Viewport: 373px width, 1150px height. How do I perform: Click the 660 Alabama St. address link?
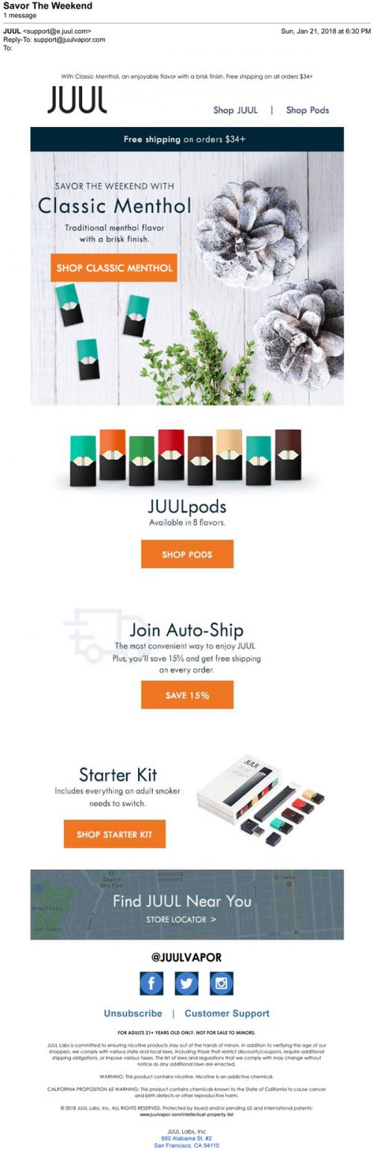[x=186, y=1138]
